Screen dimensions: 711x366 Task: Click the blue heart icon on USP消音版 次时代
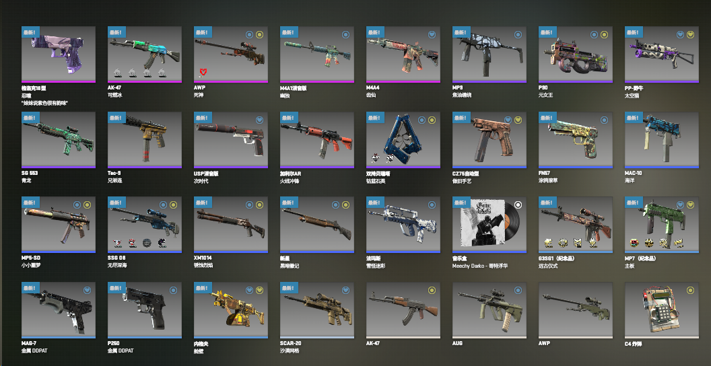point(259,120)
